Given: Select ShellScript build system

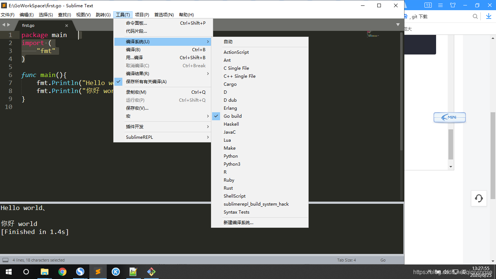Looking at the screenshot, I should pyautogui.click(x=260, y=196).
